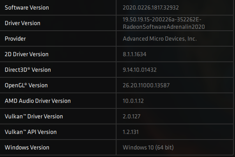Click the Windows 10 (64 bit) value
Viewport: 235px width, 157px height.
click(148, 147)
